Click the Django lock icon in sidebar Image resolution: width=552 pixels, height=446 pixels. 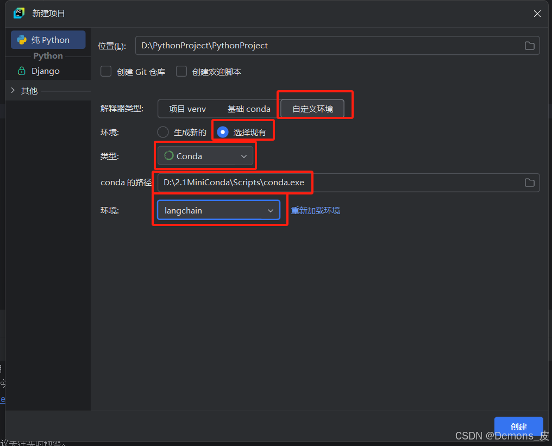(x=22, y=71)
